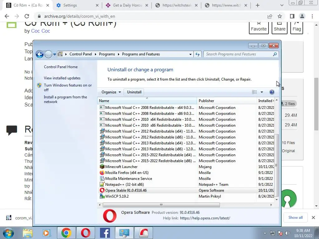Screen dimensions: 319x239
Task: Open Chrome three-dot menu
Action: tap(312, 16)
